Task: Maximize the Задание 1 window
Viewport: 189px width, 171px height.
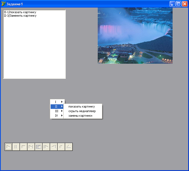Action: coord(178,4)
